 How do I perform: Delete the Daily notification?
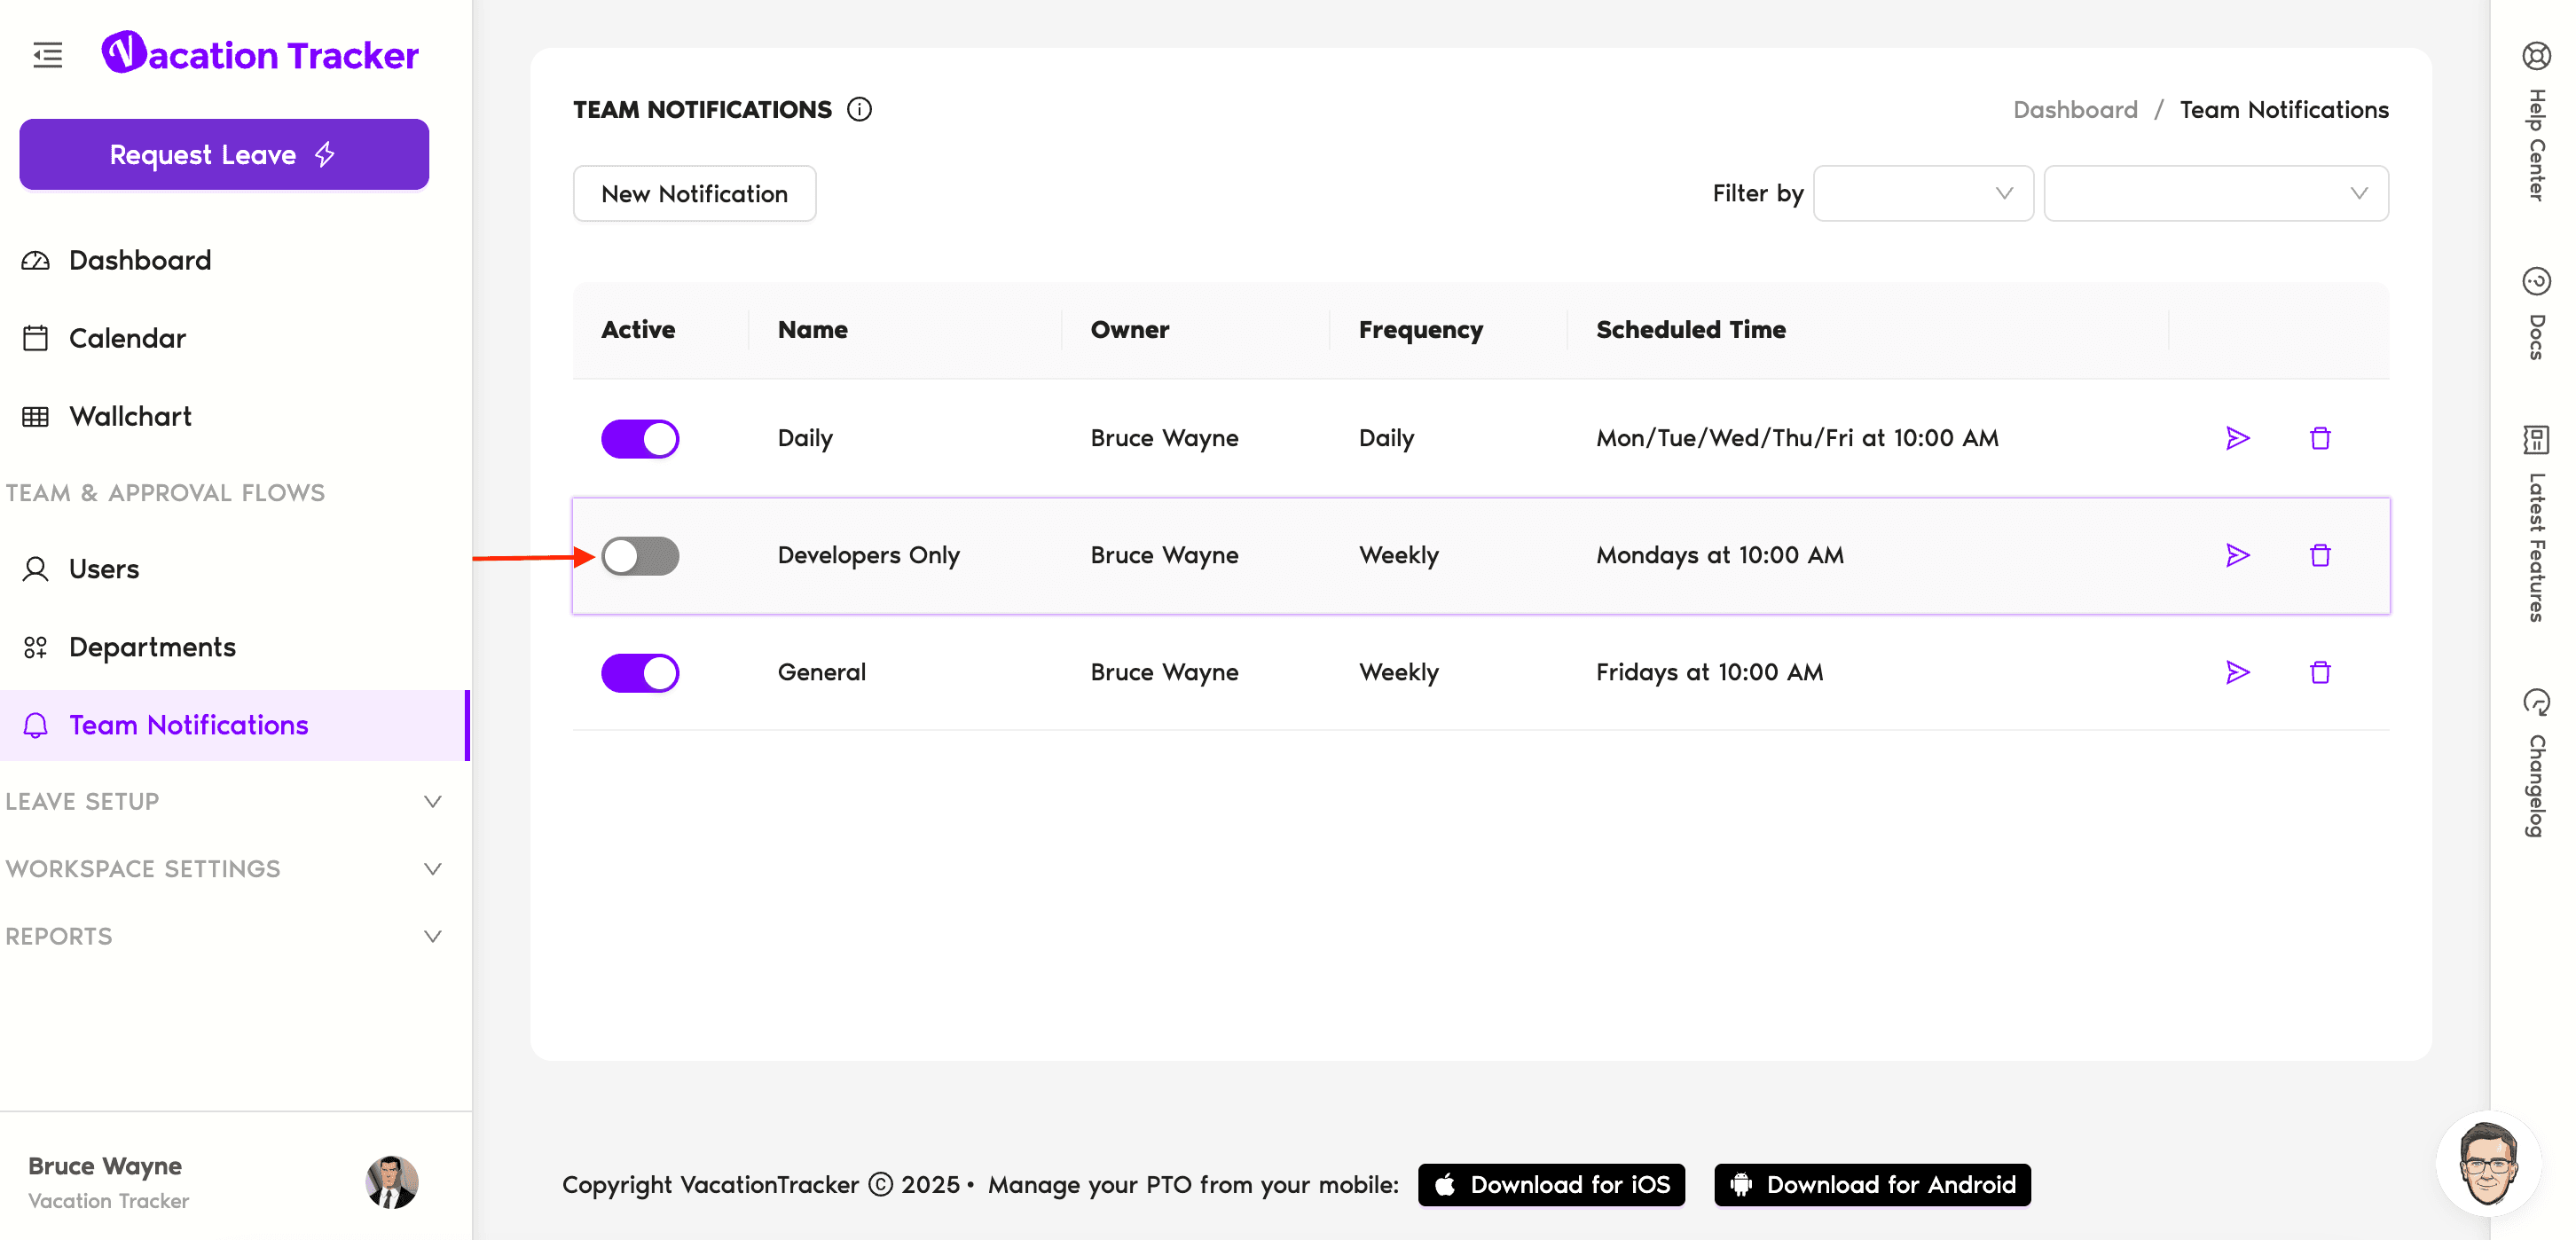(x=2320, y=438)
